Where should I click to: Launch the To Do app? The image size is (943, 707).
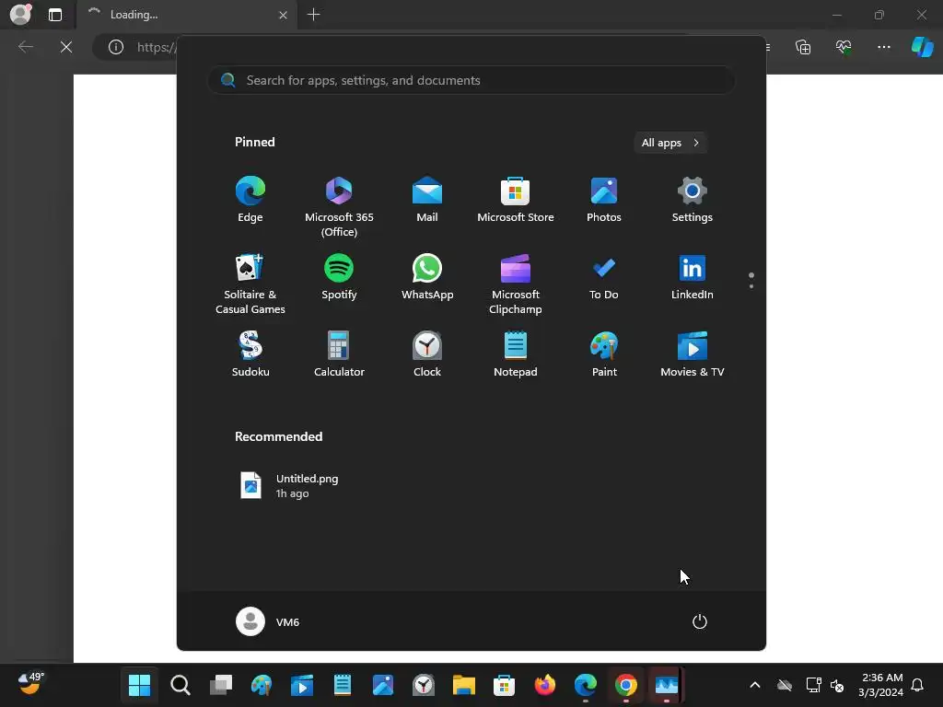[x=604, y=277]
